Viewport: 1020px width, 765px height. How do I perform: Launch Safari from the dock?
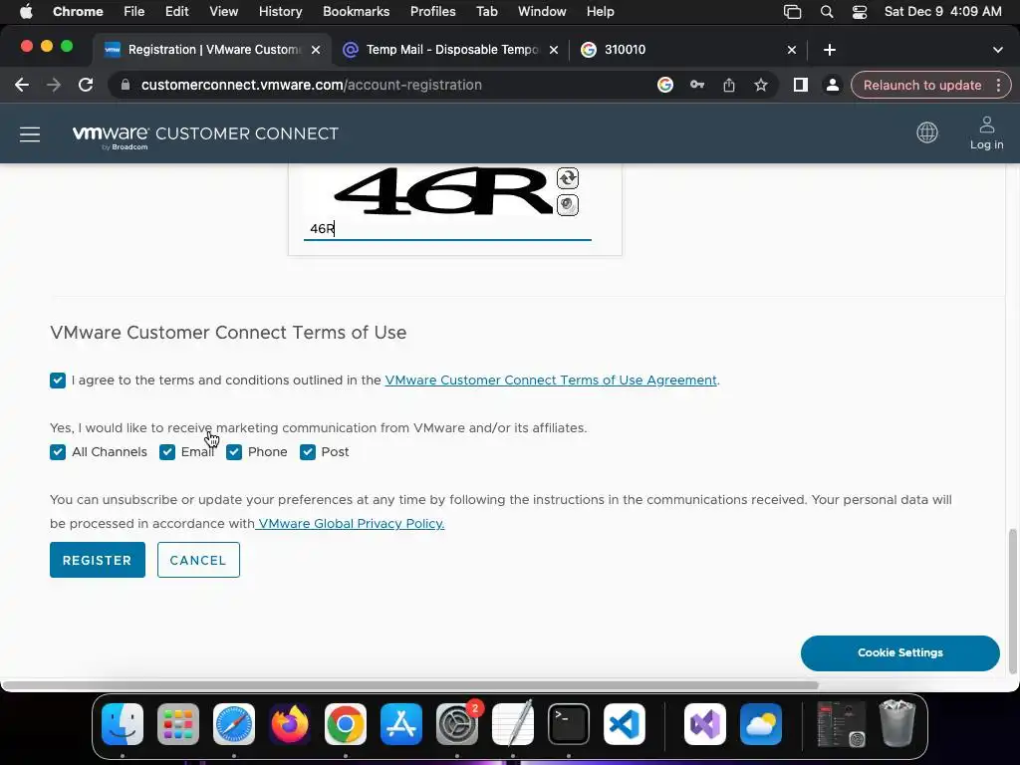pos(234,724)
